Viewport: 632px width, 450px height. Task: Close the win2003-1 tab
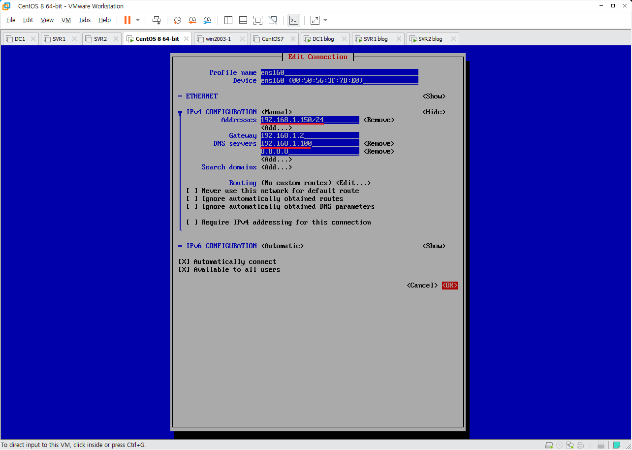[x=242, y=39]
